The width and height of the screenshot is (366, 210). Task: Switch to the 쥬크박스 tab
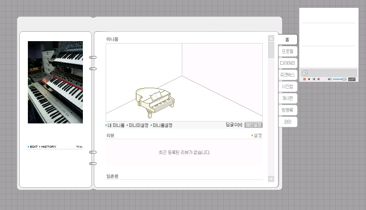click(287, 75)
